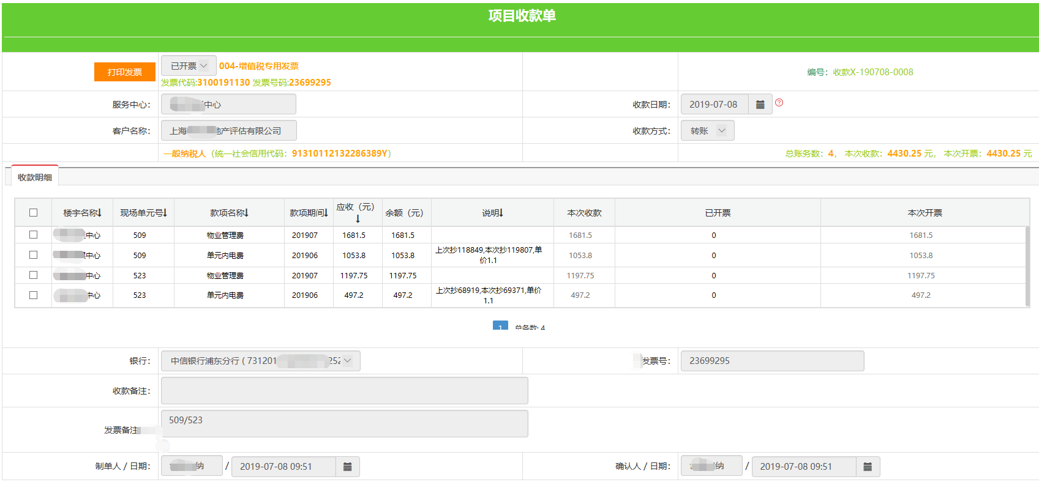Sort the table by 楼宇名称 column arrow

point(99,213)
